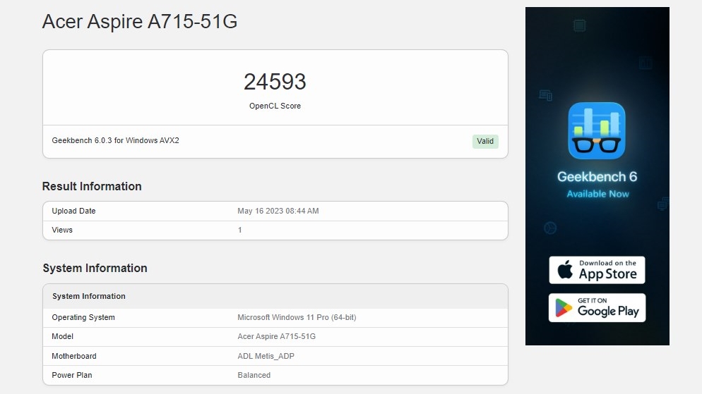The image size is (702, 394).
Task: Click the Microsoft Windows 11 Pro value
Action: coord(297,317)
